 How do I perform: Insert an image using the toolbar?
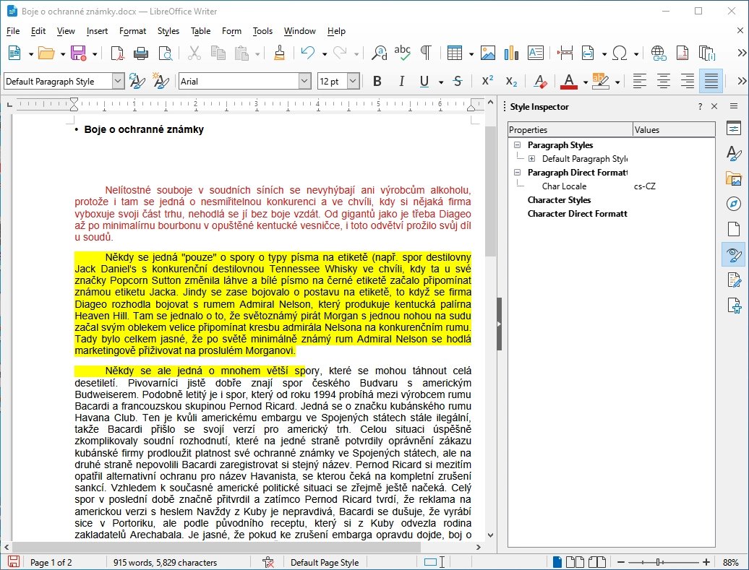488,53
